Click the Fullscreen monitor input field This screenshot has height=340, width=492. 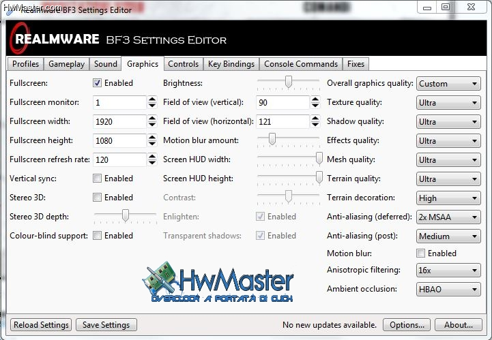120,102
